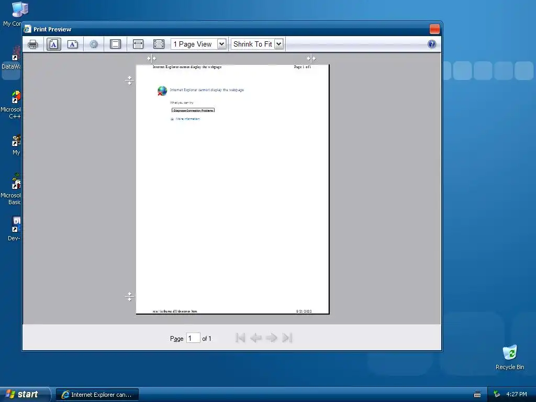Screen dimensions: 536x402
Task: Click 'More information' in preview
Action: point(188,119)
